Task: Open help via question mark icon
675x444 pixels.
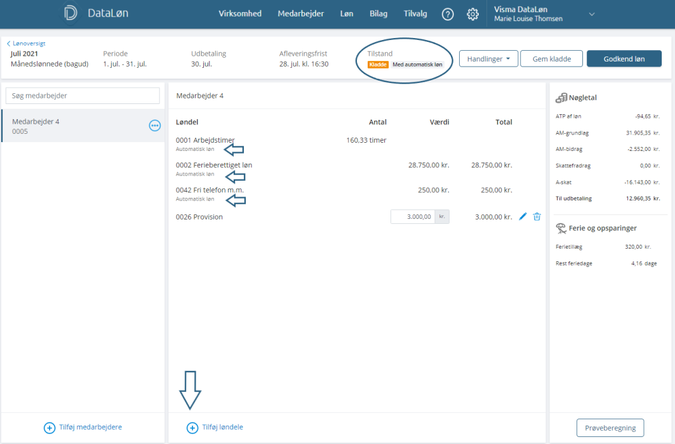Action: (448, 14)
